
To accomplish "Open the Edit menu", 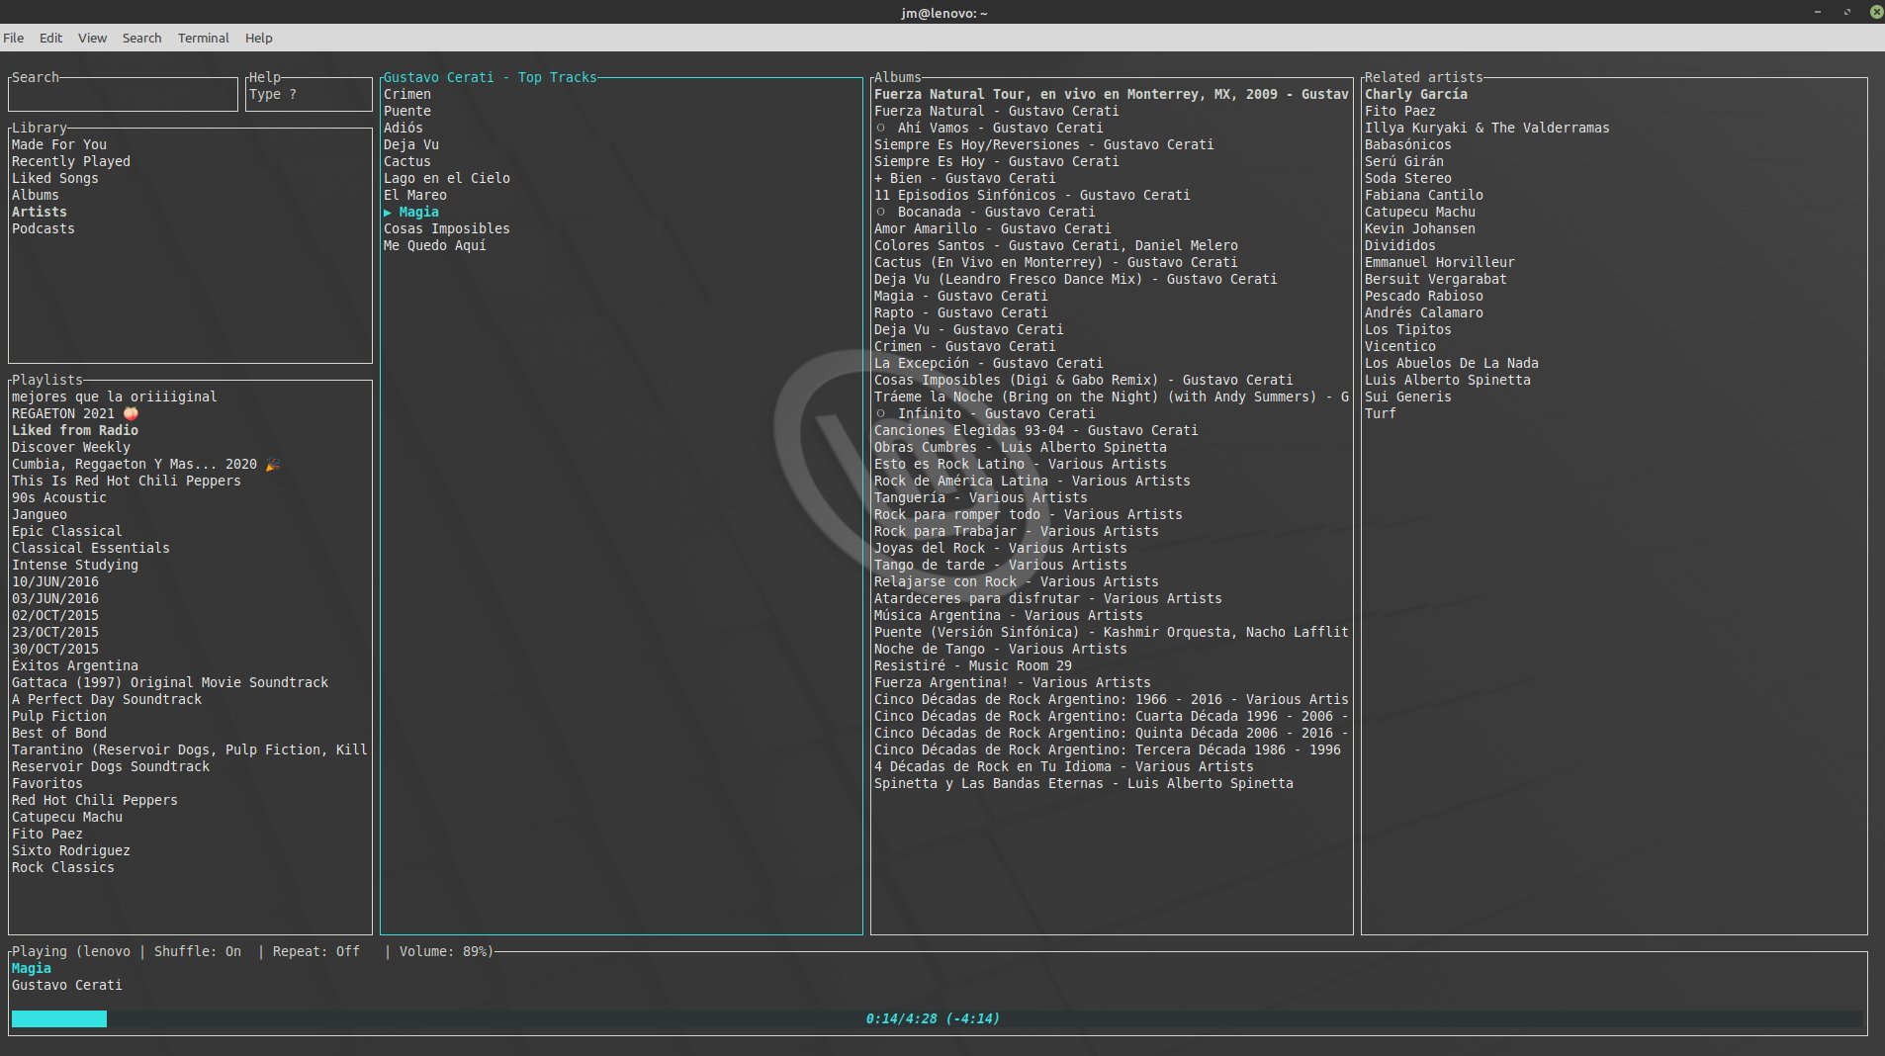I will coord(50,38).
